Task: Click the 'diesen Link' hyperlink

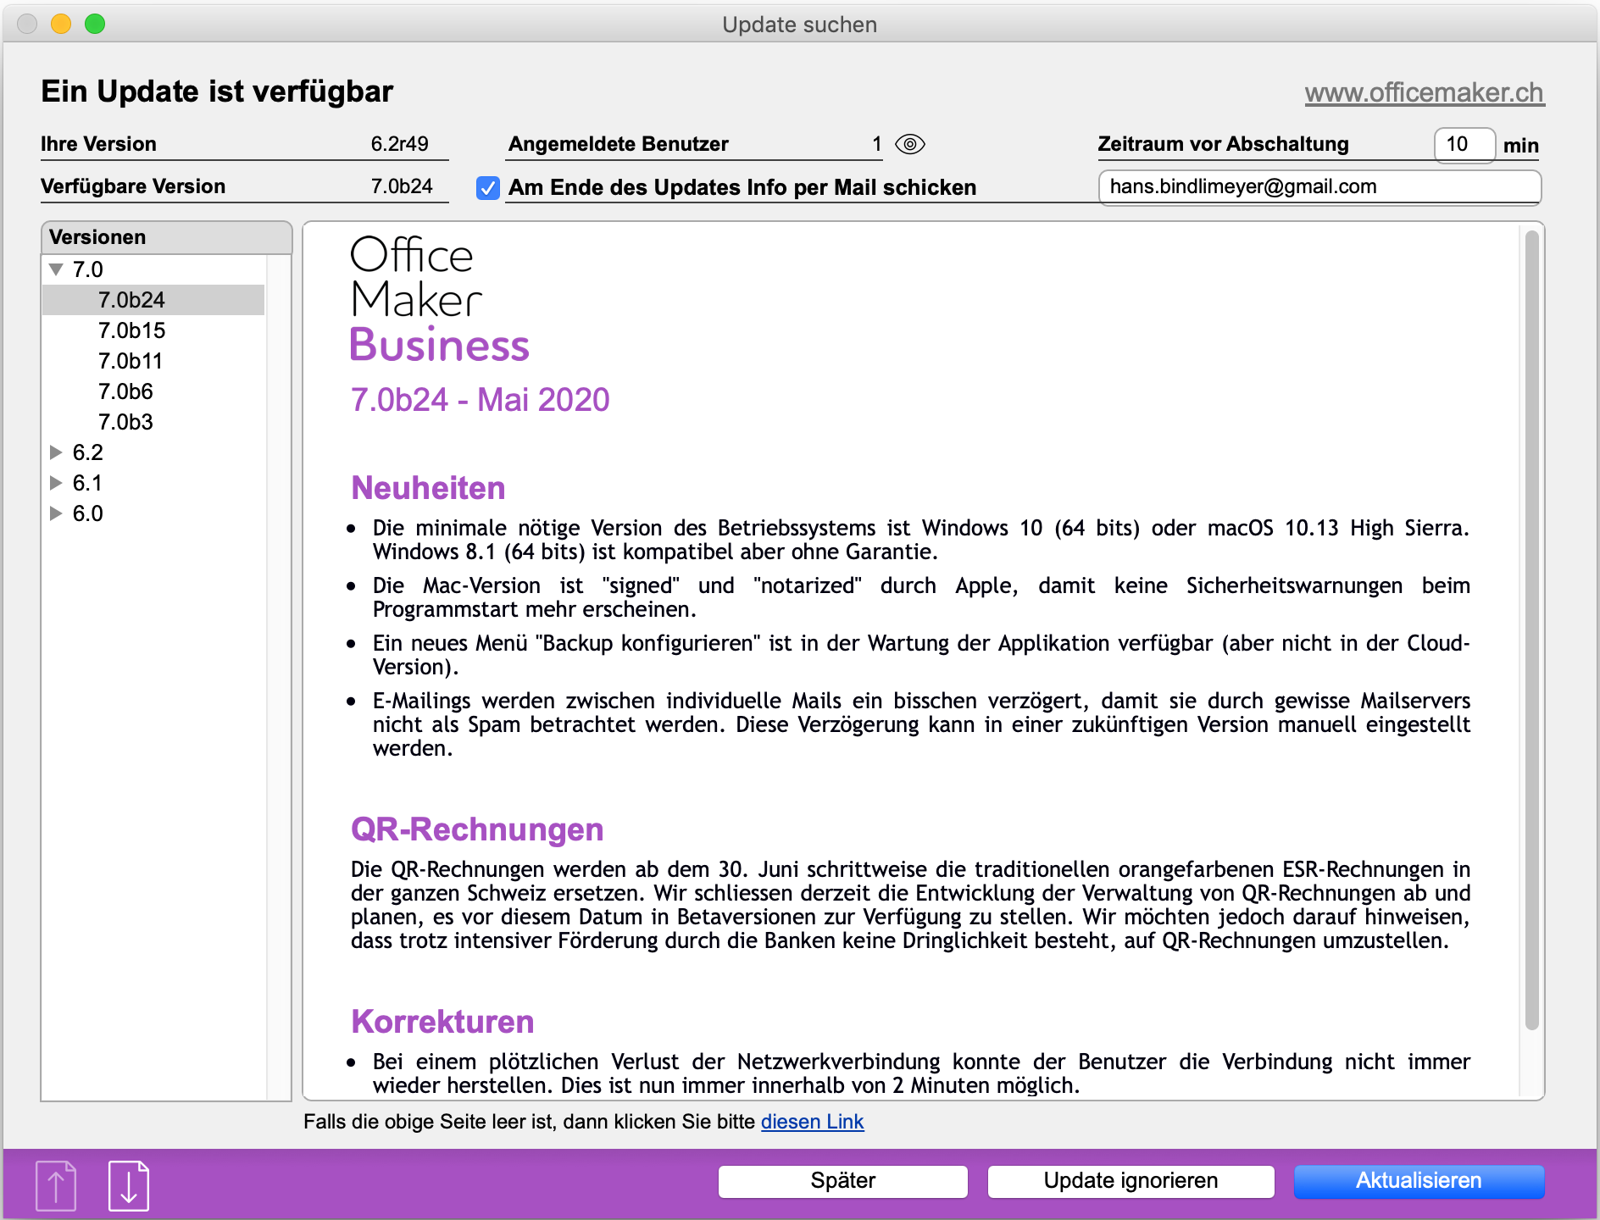Action: point(813,1122)
